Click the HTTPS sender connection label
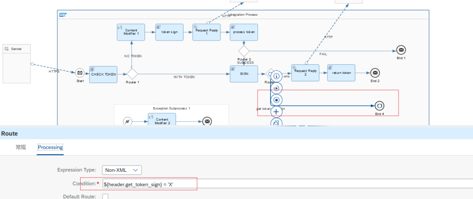The height and width of the screenshot is (199, 473). point(54,72)
